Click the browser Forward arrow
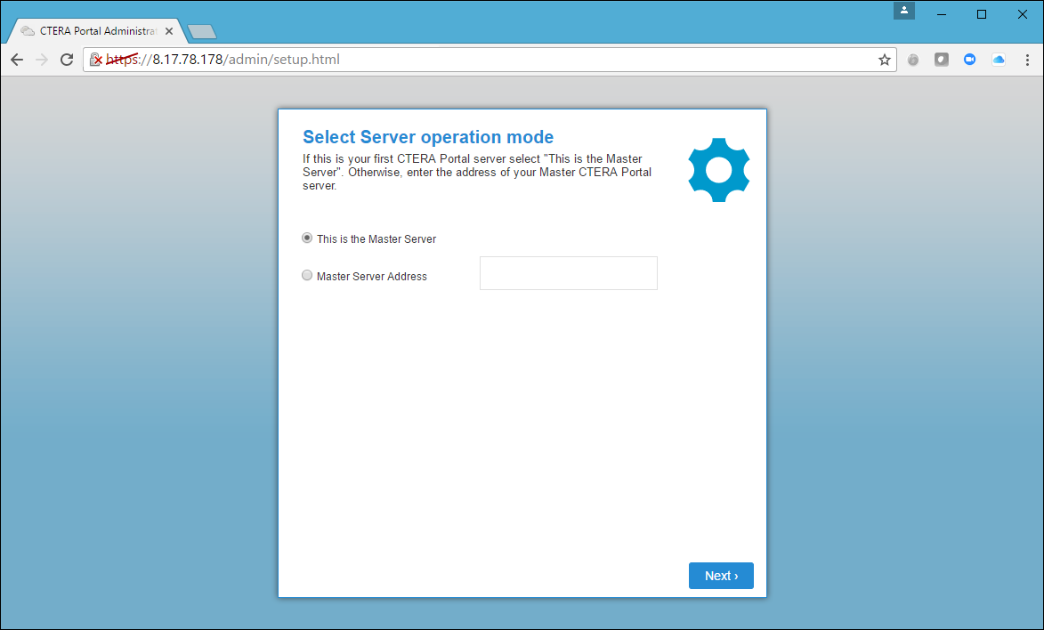Image resolution: width=1044 pixels, height=630 pixels. tap(42, 60)
